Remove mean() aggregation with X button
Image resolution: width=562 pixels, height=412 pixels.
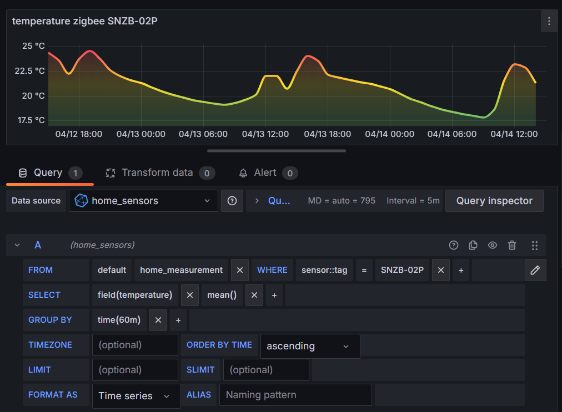[x=254, y=295]
